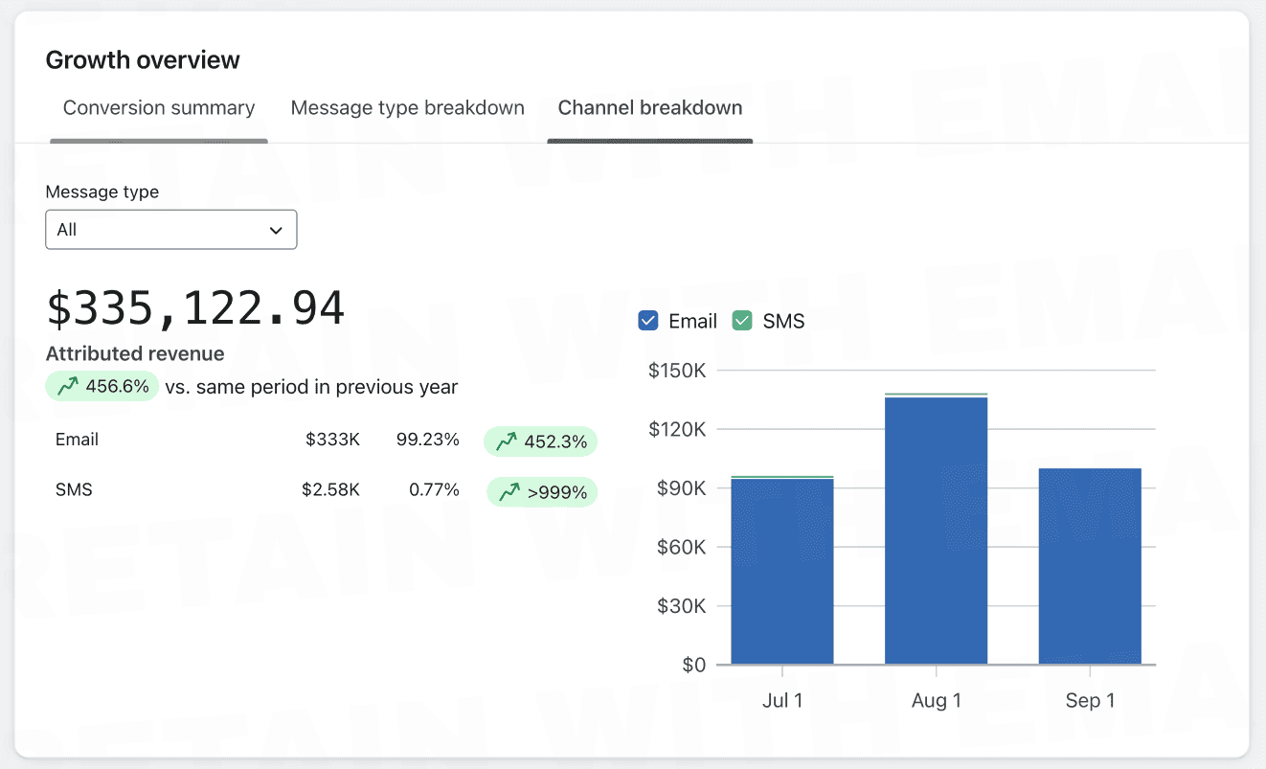Viewport: 1266px width, 769px height.
Task: Open the Message type breakdown tab
Action: pos(407,108)
